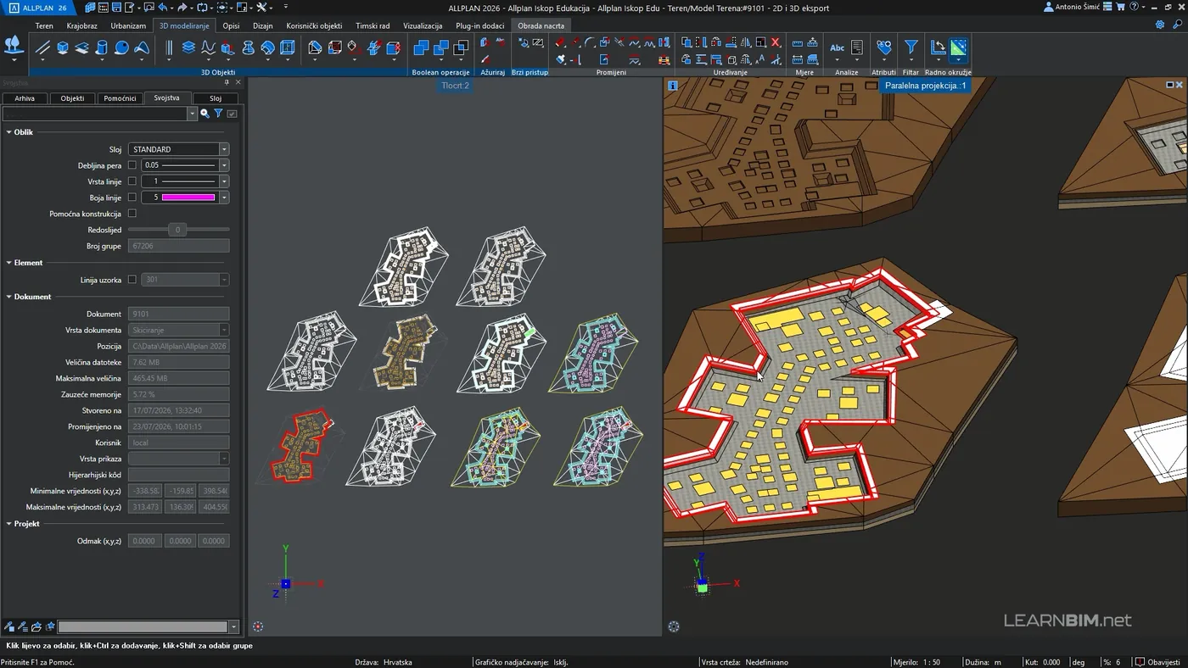Select the line tool in 3D Objekti
The image size is (1188, 668).
point(42,48)
